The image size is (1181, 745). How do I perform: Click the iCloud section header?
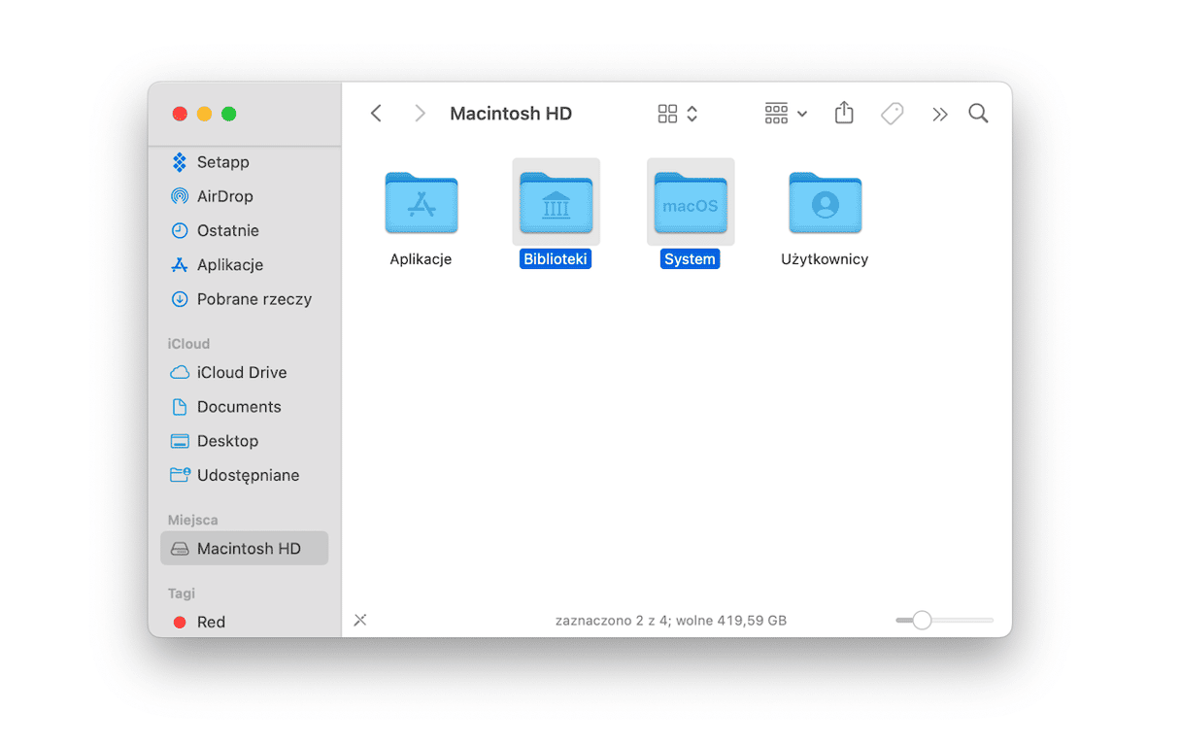click(x=188, y=344)
